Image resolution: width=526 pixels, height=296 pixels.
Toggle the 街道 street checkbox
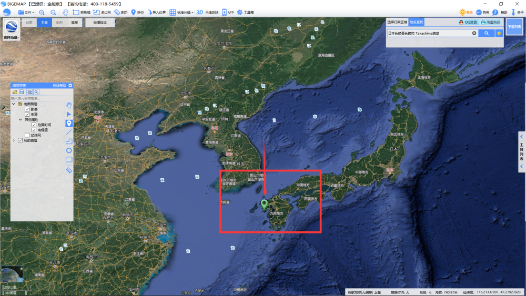[27, 114]
